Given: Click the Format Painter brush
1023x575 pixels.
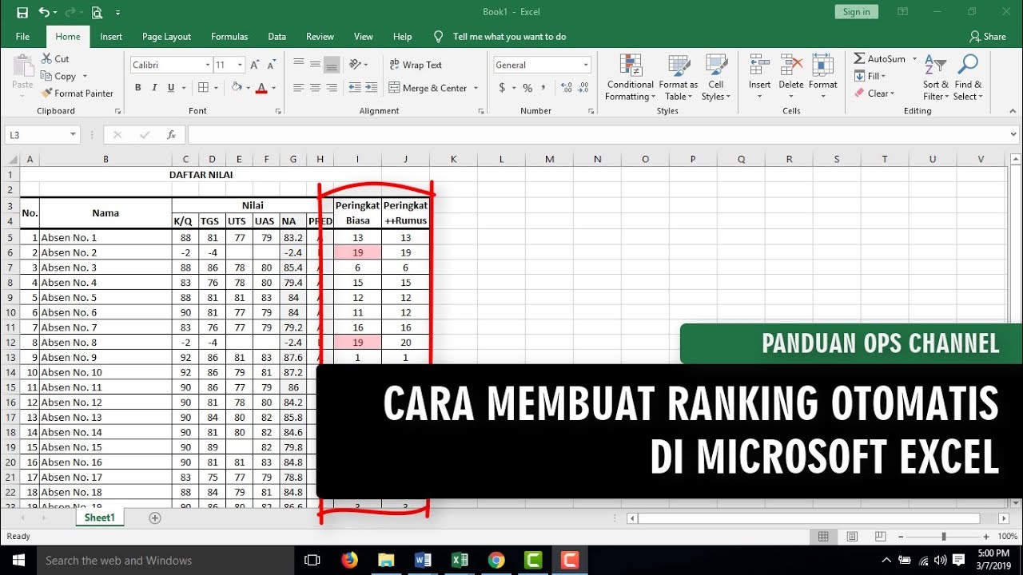Looking at the screenshot, I should tap(46, 93).
